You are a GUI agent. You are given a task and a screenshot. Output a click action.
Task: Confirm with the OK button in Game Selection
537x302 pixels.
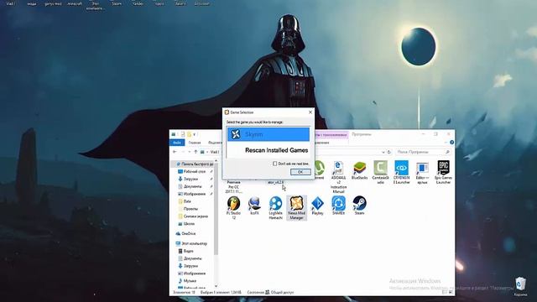point(300,172)
